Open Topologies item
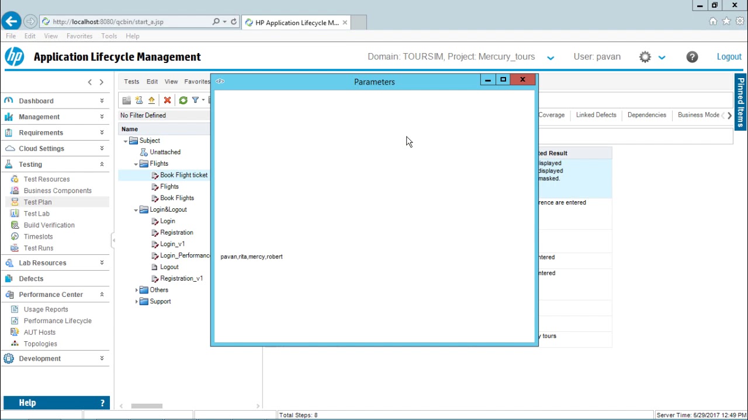This screenshot has height=420, width=748. pos(40,344)
